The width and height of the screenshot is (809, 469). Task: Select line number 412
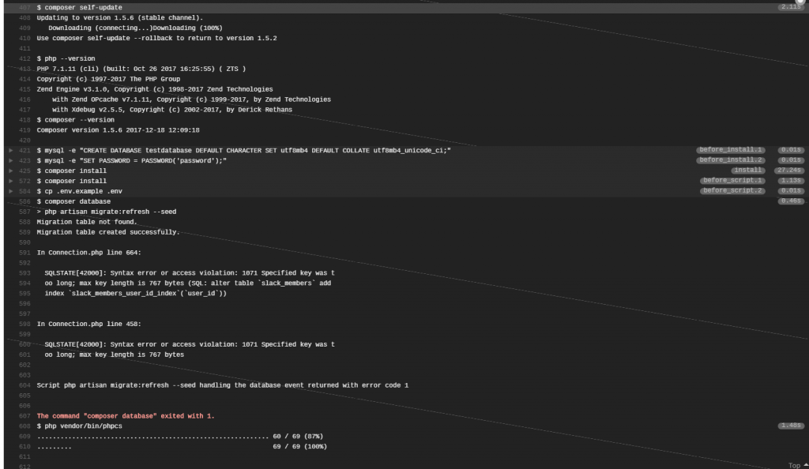tap(24, 58)
